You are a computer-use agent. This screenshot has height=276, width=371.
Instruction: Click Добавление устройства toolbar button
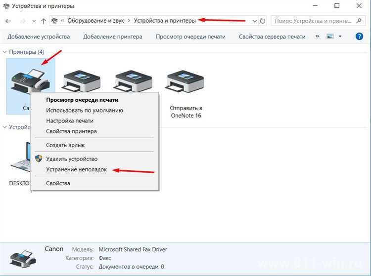pyautogui.click(x=39, y=37)
